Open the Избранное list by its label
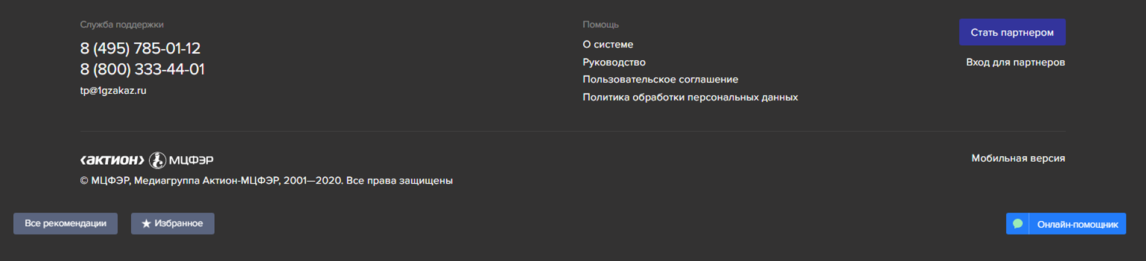Image resolution: width=1146 pixels, height=261 pixels. [x=179, y=224]
